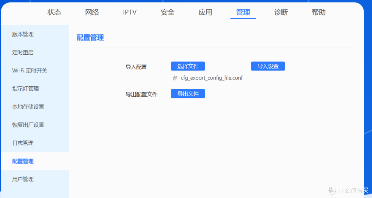Click the 导出文件 button

[x=188, y=93]
